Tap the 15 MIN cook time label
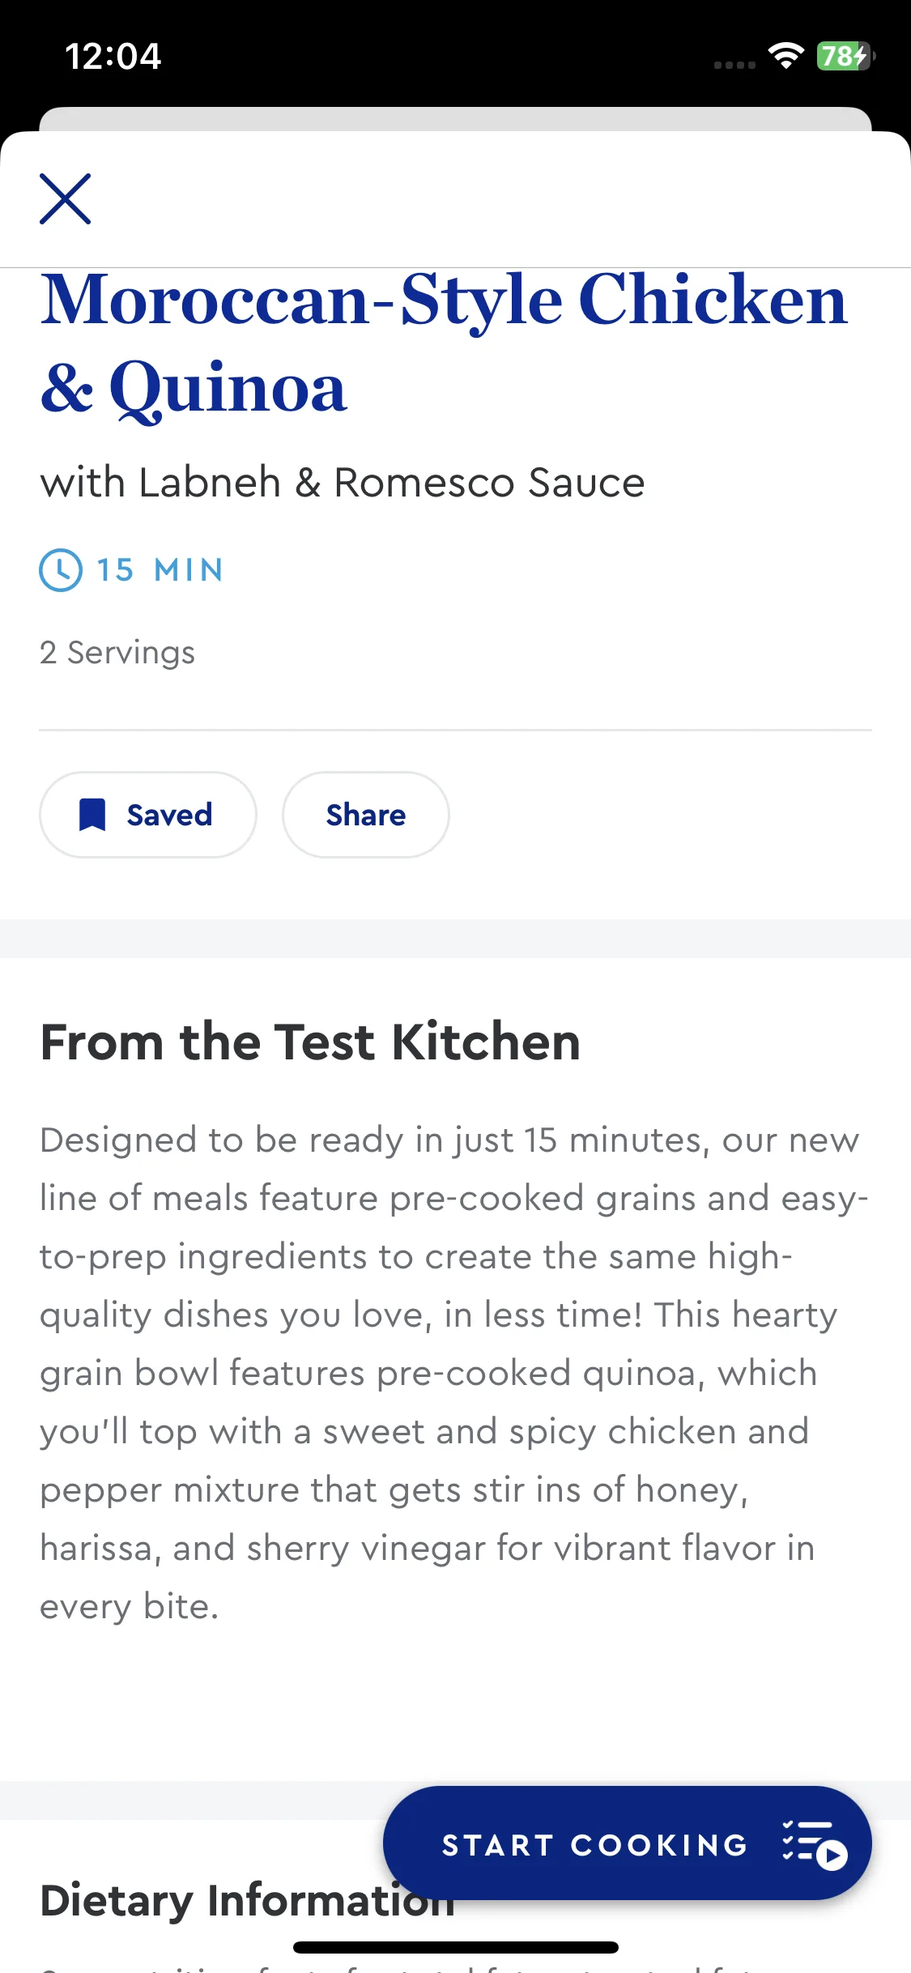This screenshot has height=1973, width=911. tap(160, 570)
